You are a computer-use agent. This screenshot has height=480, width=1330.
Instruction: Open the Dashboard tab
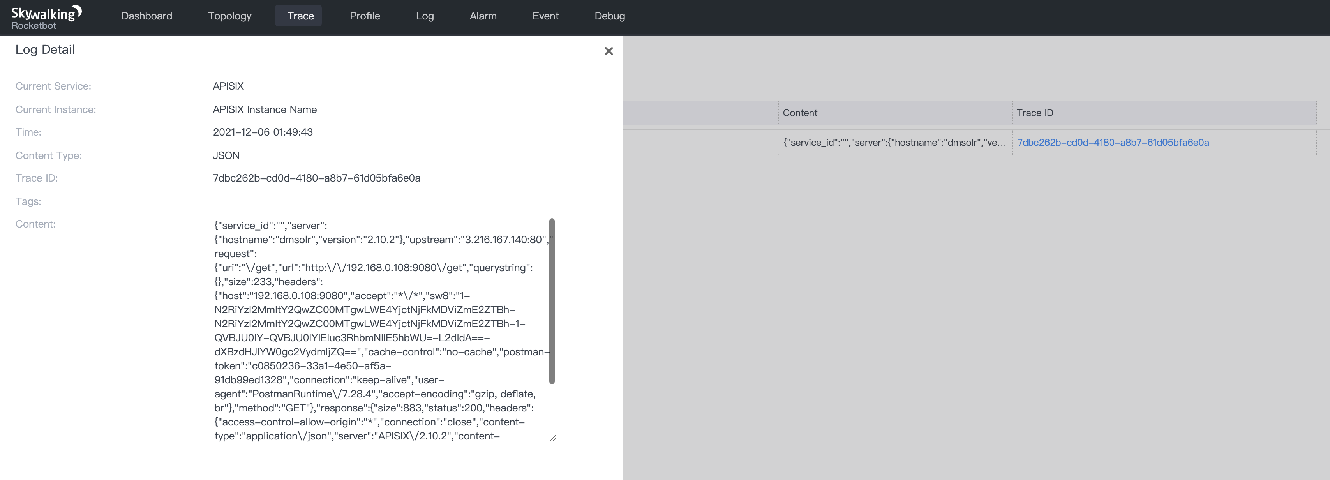(x=146, y=16)
